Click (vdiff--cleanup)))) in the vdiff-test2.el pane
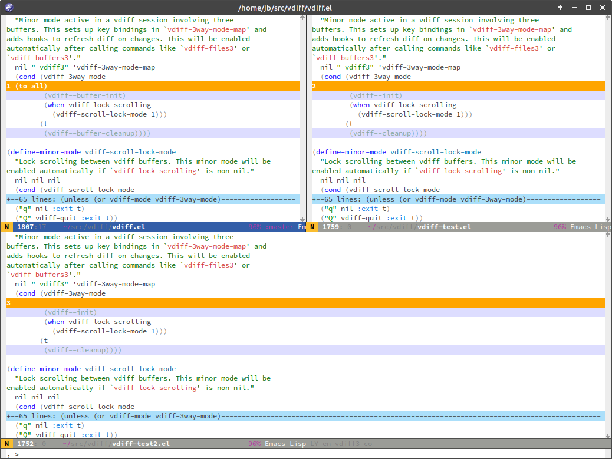Image resolution: width=612 pixels, height=459 pixels. point(83,350)
